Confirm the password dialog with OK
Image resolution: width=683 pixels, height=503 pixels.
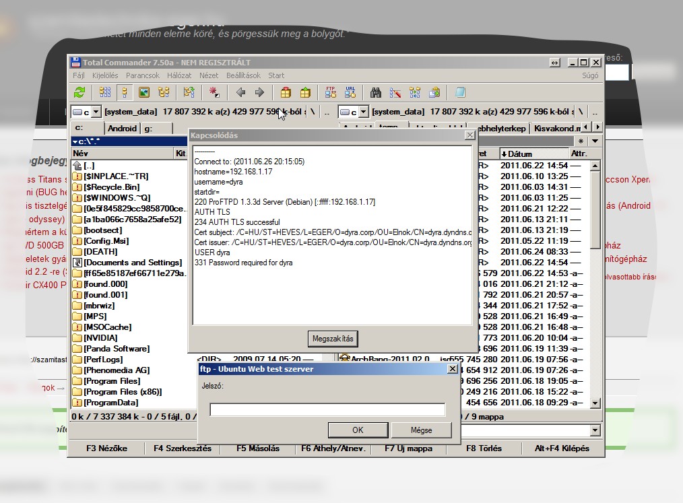pyautogui.click(x=358, y=430)
